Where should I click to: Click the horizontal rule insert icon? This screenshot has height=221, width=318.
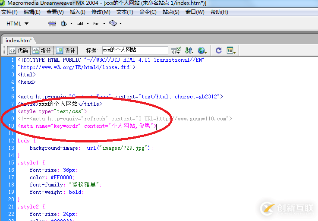coord(52,24)
